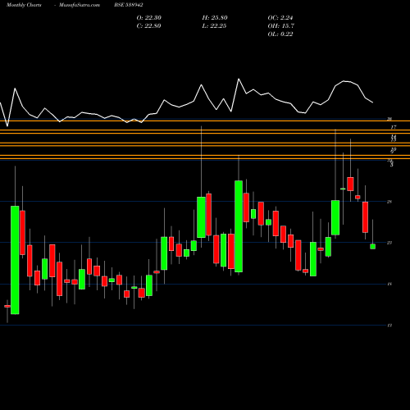Click the 23 price axis label

coord(389,243)
